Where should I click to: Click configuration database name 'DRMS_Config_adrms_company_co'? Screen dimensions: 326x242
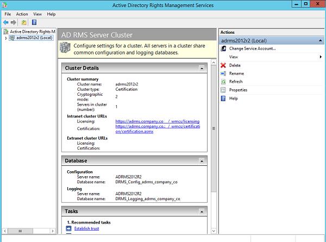point(146,182)
